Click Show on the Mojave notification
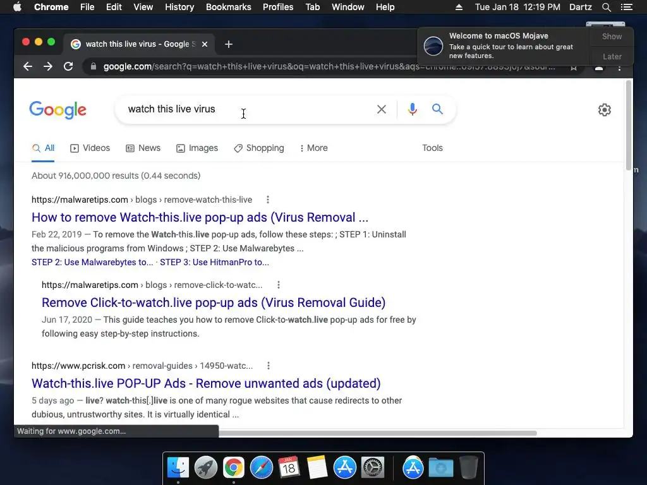Viewport: 647px width, 485px height. point(612,36)
